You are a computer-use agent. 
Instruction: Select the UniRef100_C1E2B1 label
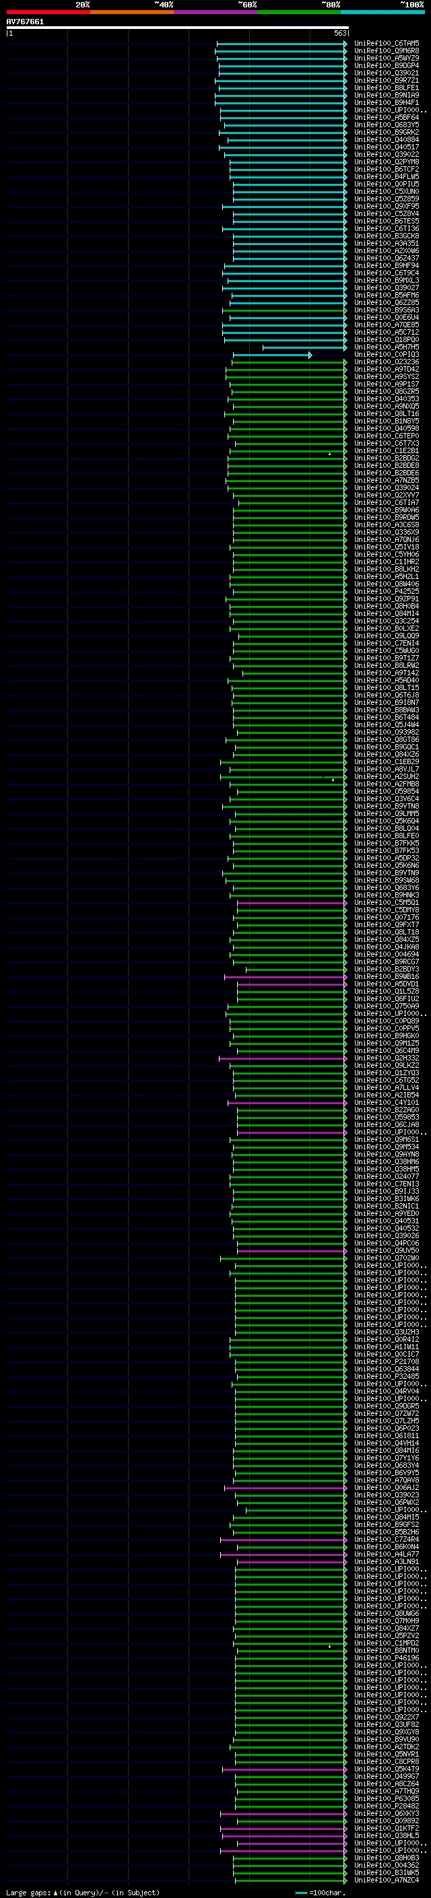click(386, 451)
